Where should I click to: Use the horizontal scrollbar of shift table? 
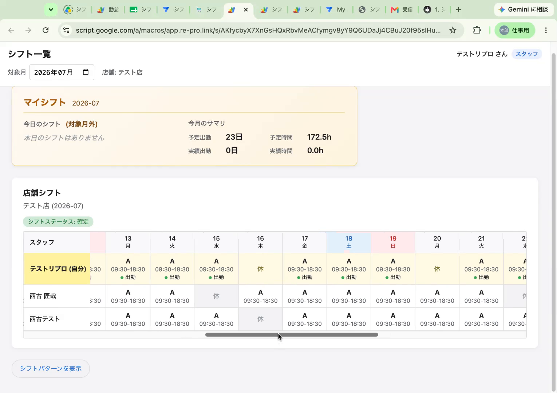(x=292, y=335)
